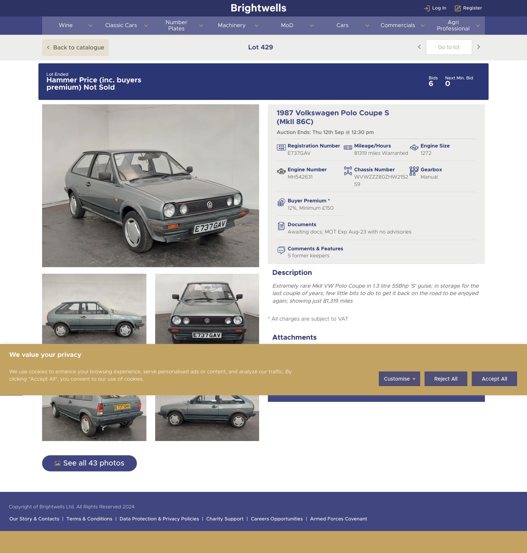Click the engine size icon
Screen dimensions: 527x553
pos(414,147)
